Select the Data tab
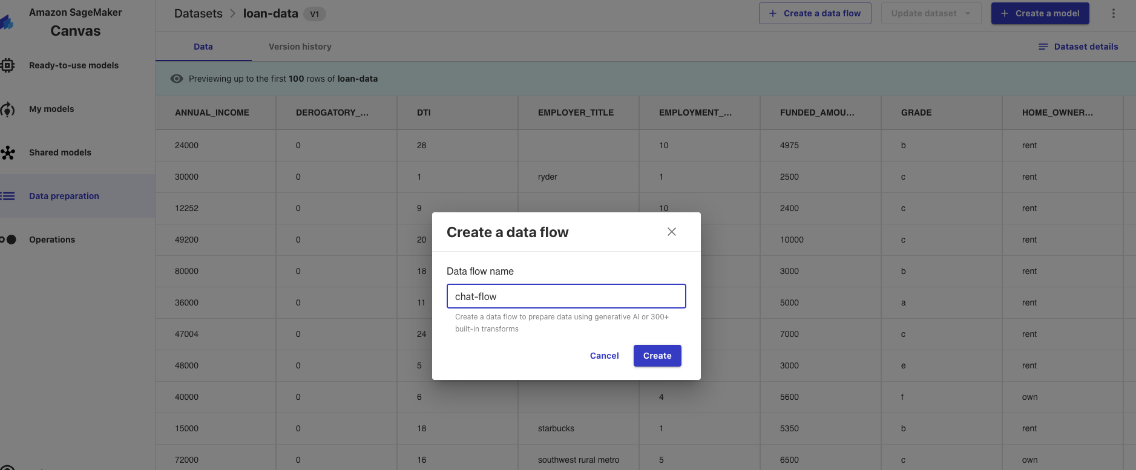This screenshot has height=470, width=1136. coord(203,47)
